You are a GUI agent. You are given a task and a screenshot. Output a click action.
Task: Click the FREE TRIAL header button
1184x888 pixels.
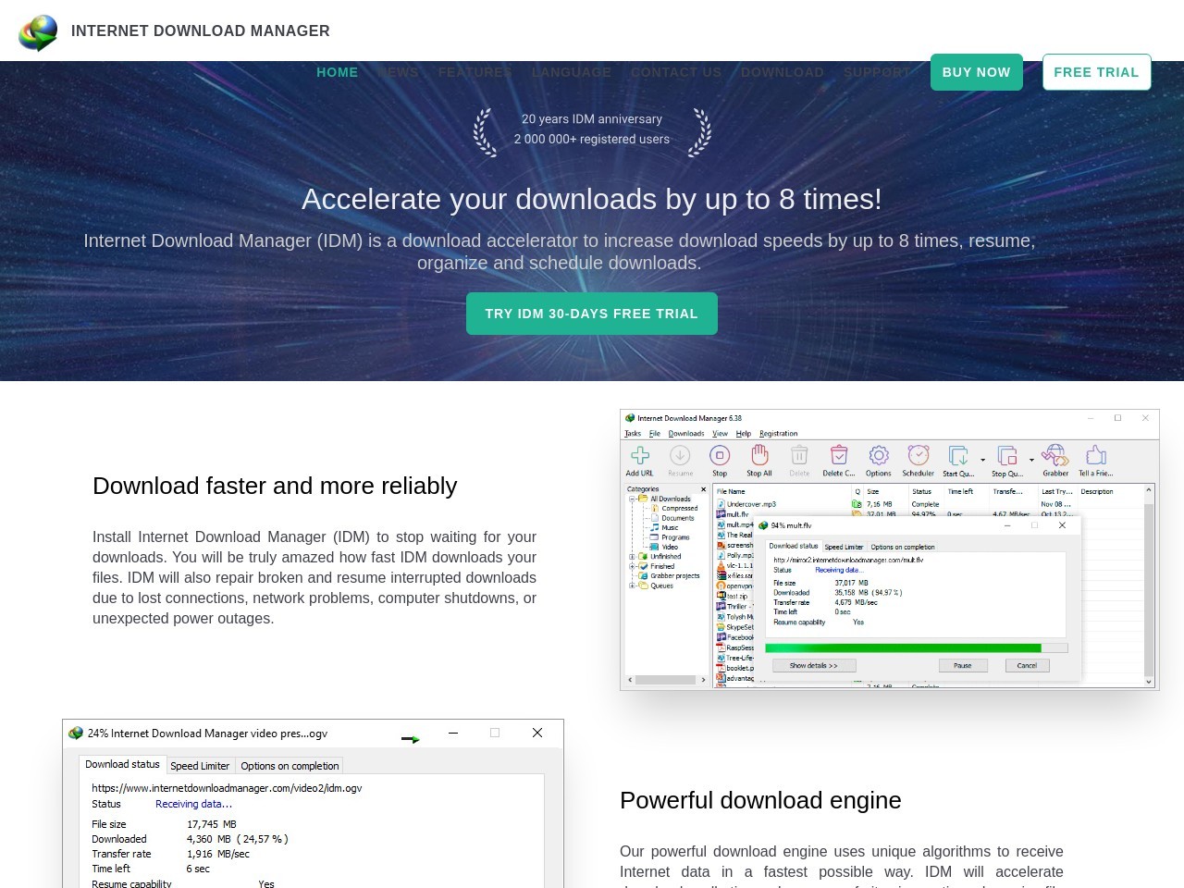(x=1097, y=72)
